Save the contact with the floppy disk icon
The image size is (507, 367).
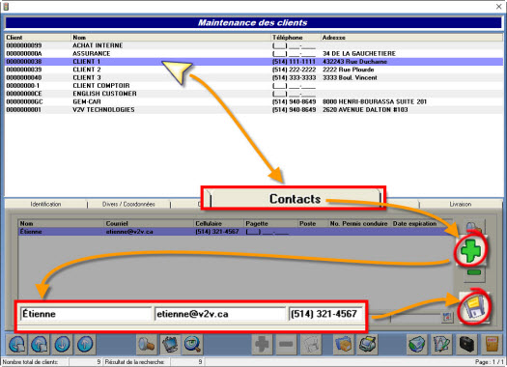point(474,308)
